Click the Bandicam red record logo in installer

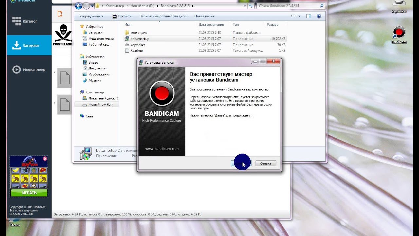click(162, 93)
